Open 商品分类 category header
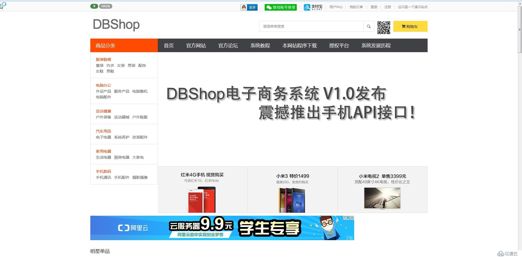Screen dimensions: 522x257 124,45
